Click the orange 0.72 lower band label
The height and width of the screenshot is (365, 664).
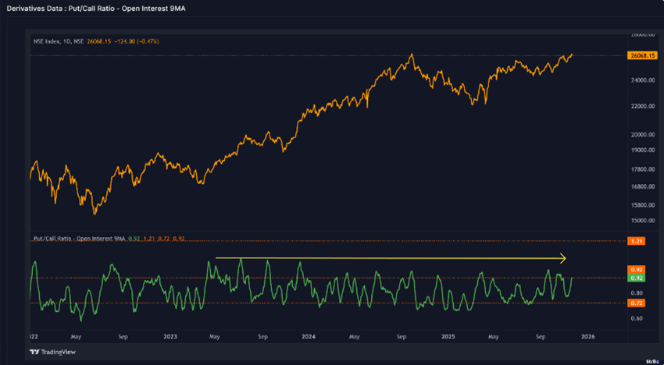(635, 303)
